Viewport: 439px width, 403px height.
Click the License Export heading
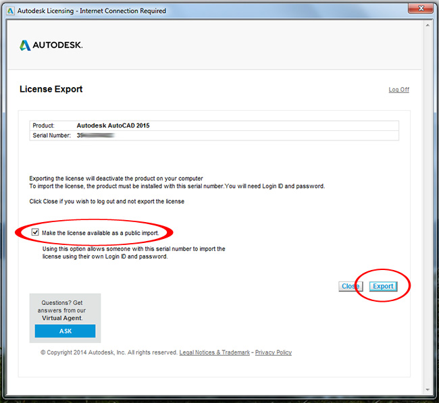(x=51, y=89)
